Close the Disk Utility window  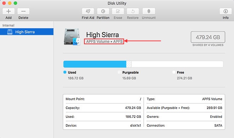4,3
